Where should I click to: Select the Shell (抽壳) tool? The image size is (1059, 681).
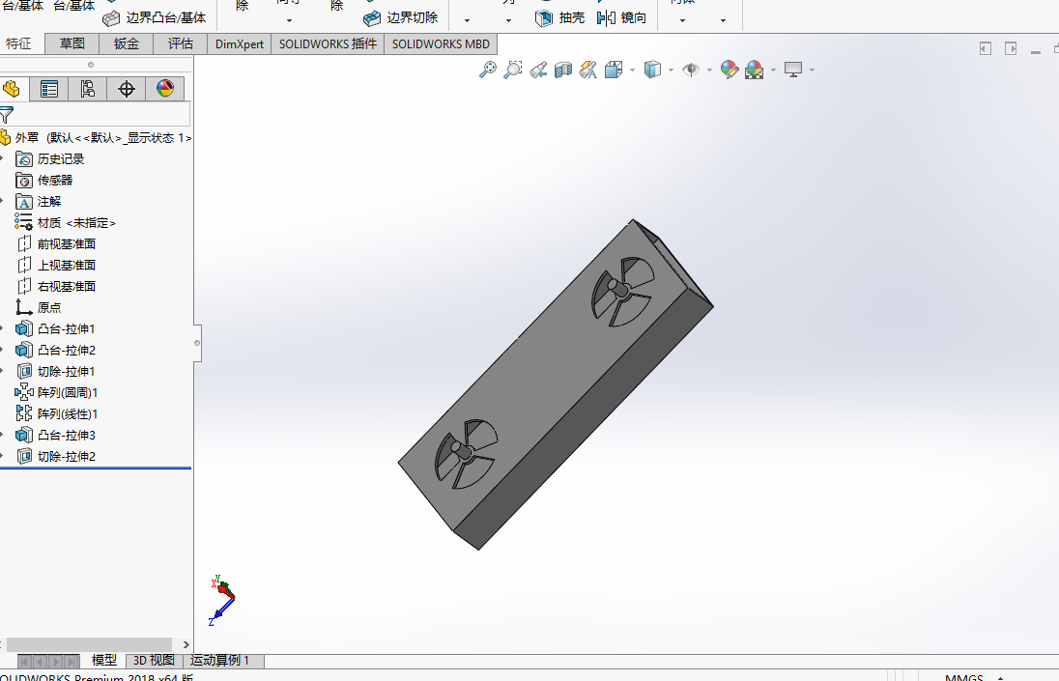559,18
